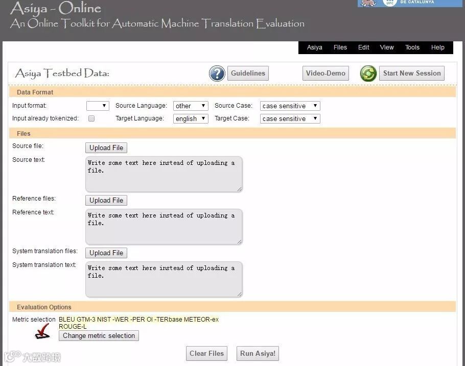The height and width of the screenshot is (366, 465).
Task: Open the Files menu
Action: tap(340, 47)
